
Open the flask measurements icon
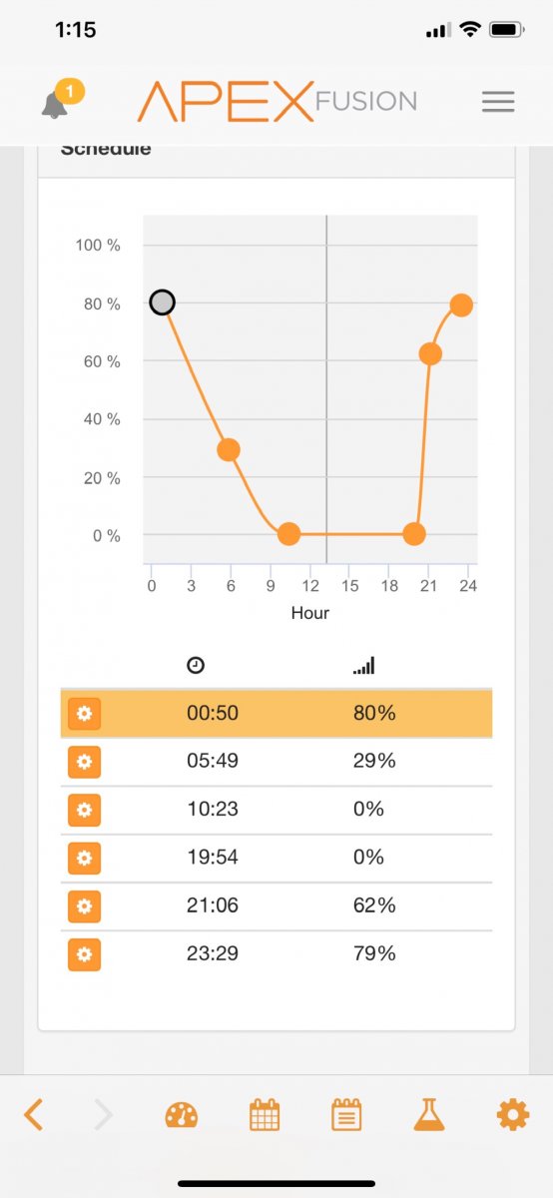click(429, 1114)
